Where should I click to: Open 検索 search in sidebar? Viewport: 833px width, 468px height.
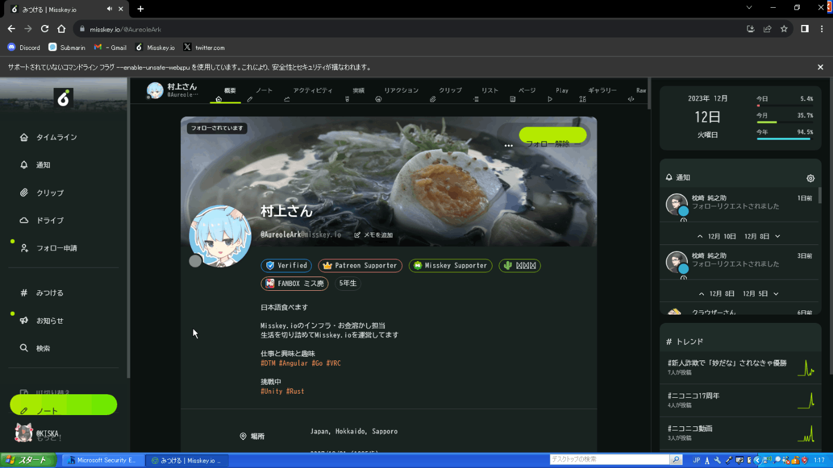(35, 348)
